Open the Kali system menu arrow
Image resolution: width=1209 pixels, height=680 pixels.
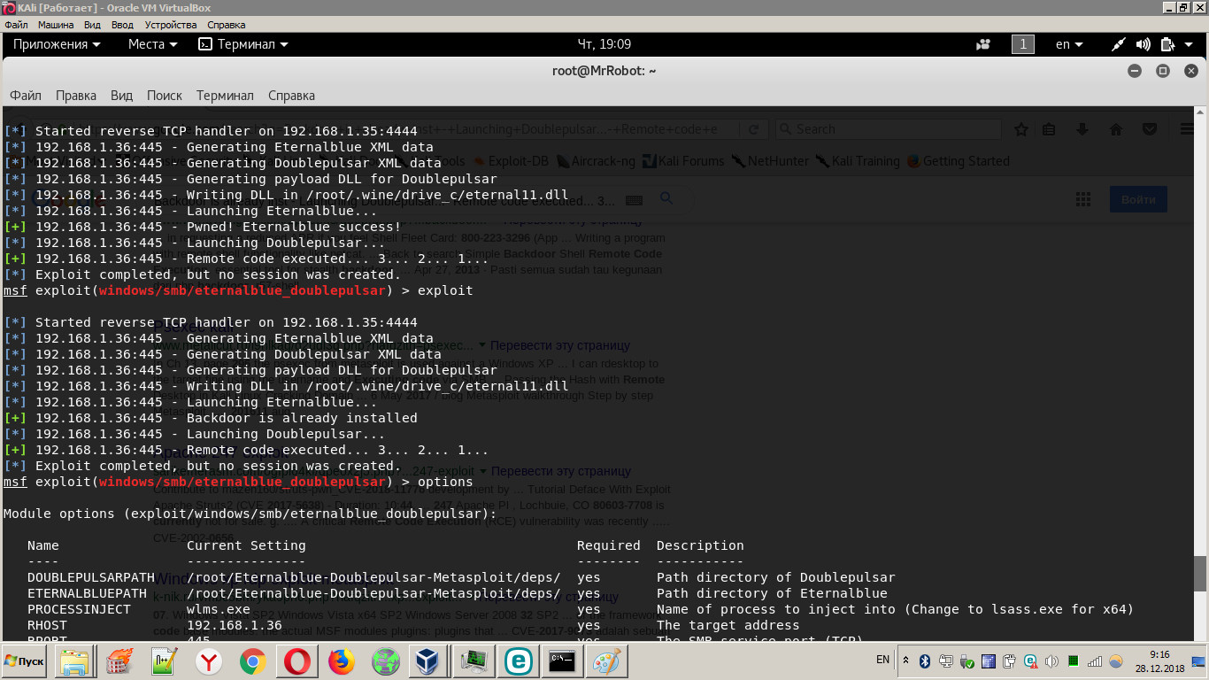click(1189, 44)
